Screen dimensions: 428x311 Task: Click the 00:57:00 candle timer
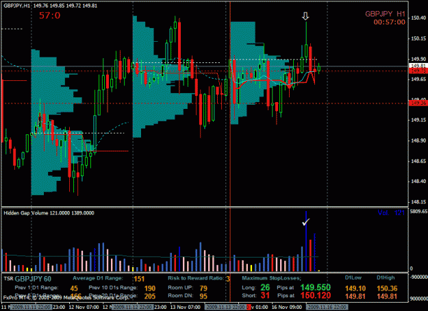(x=389, y=22)
